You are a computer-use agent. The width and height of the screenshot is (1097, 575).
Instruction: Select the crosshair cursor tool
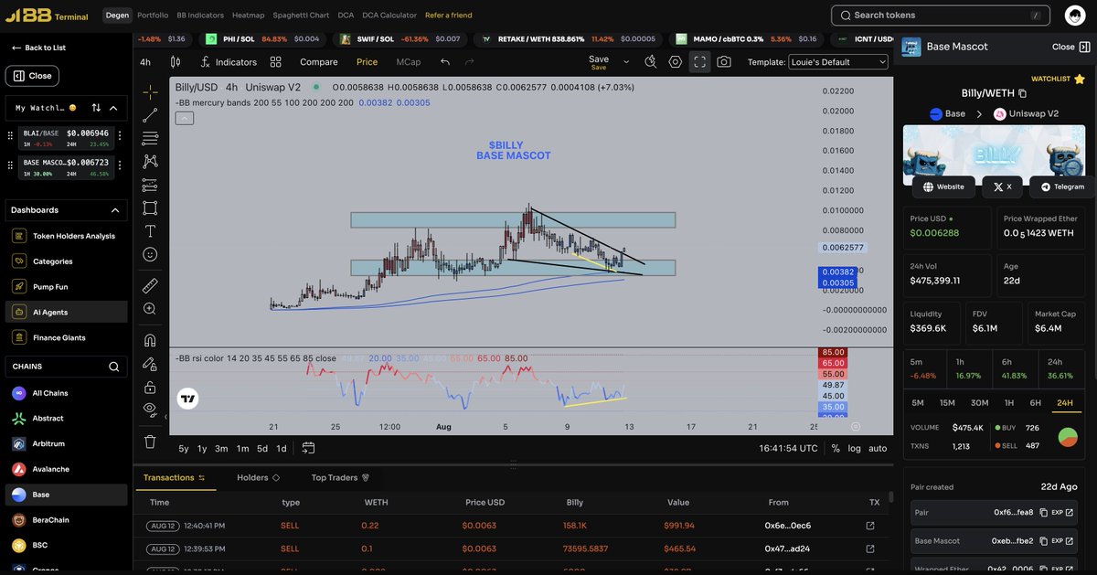[151, 92]
